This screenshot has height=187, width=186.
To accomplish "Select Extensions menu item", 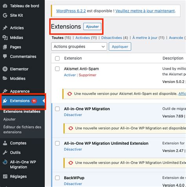I will click(20, 101).
